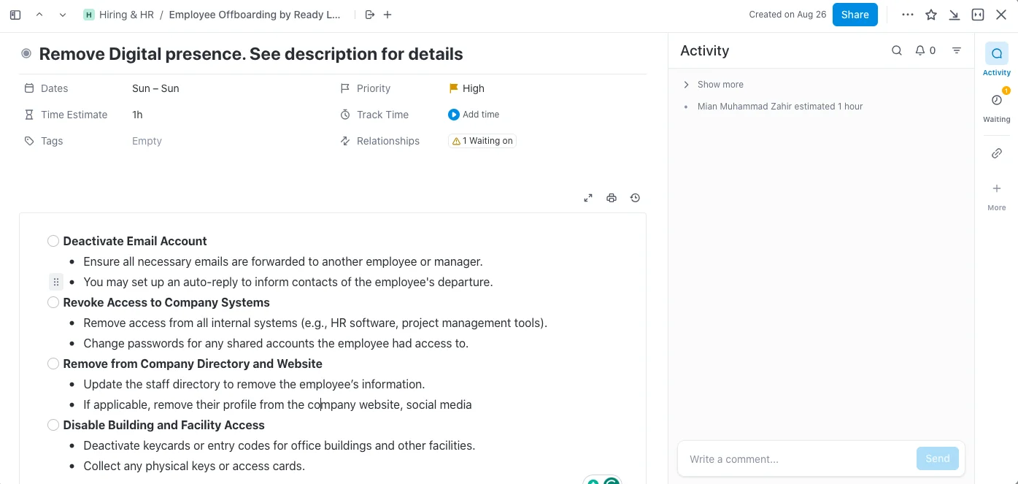1018x484 pixels.
Task: Click the Write a comment field
Action: [x=798, y=459]
